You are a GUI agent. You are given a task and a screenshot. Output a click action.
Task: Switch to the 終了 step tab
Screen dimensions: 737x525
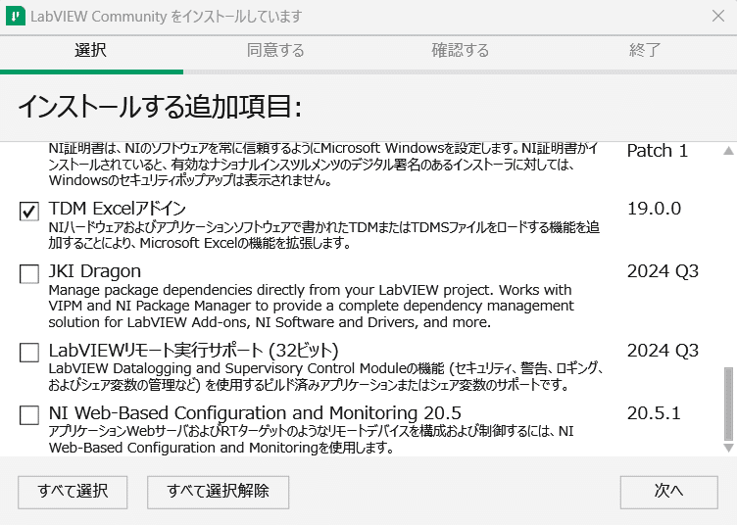[x=645, y=50]
